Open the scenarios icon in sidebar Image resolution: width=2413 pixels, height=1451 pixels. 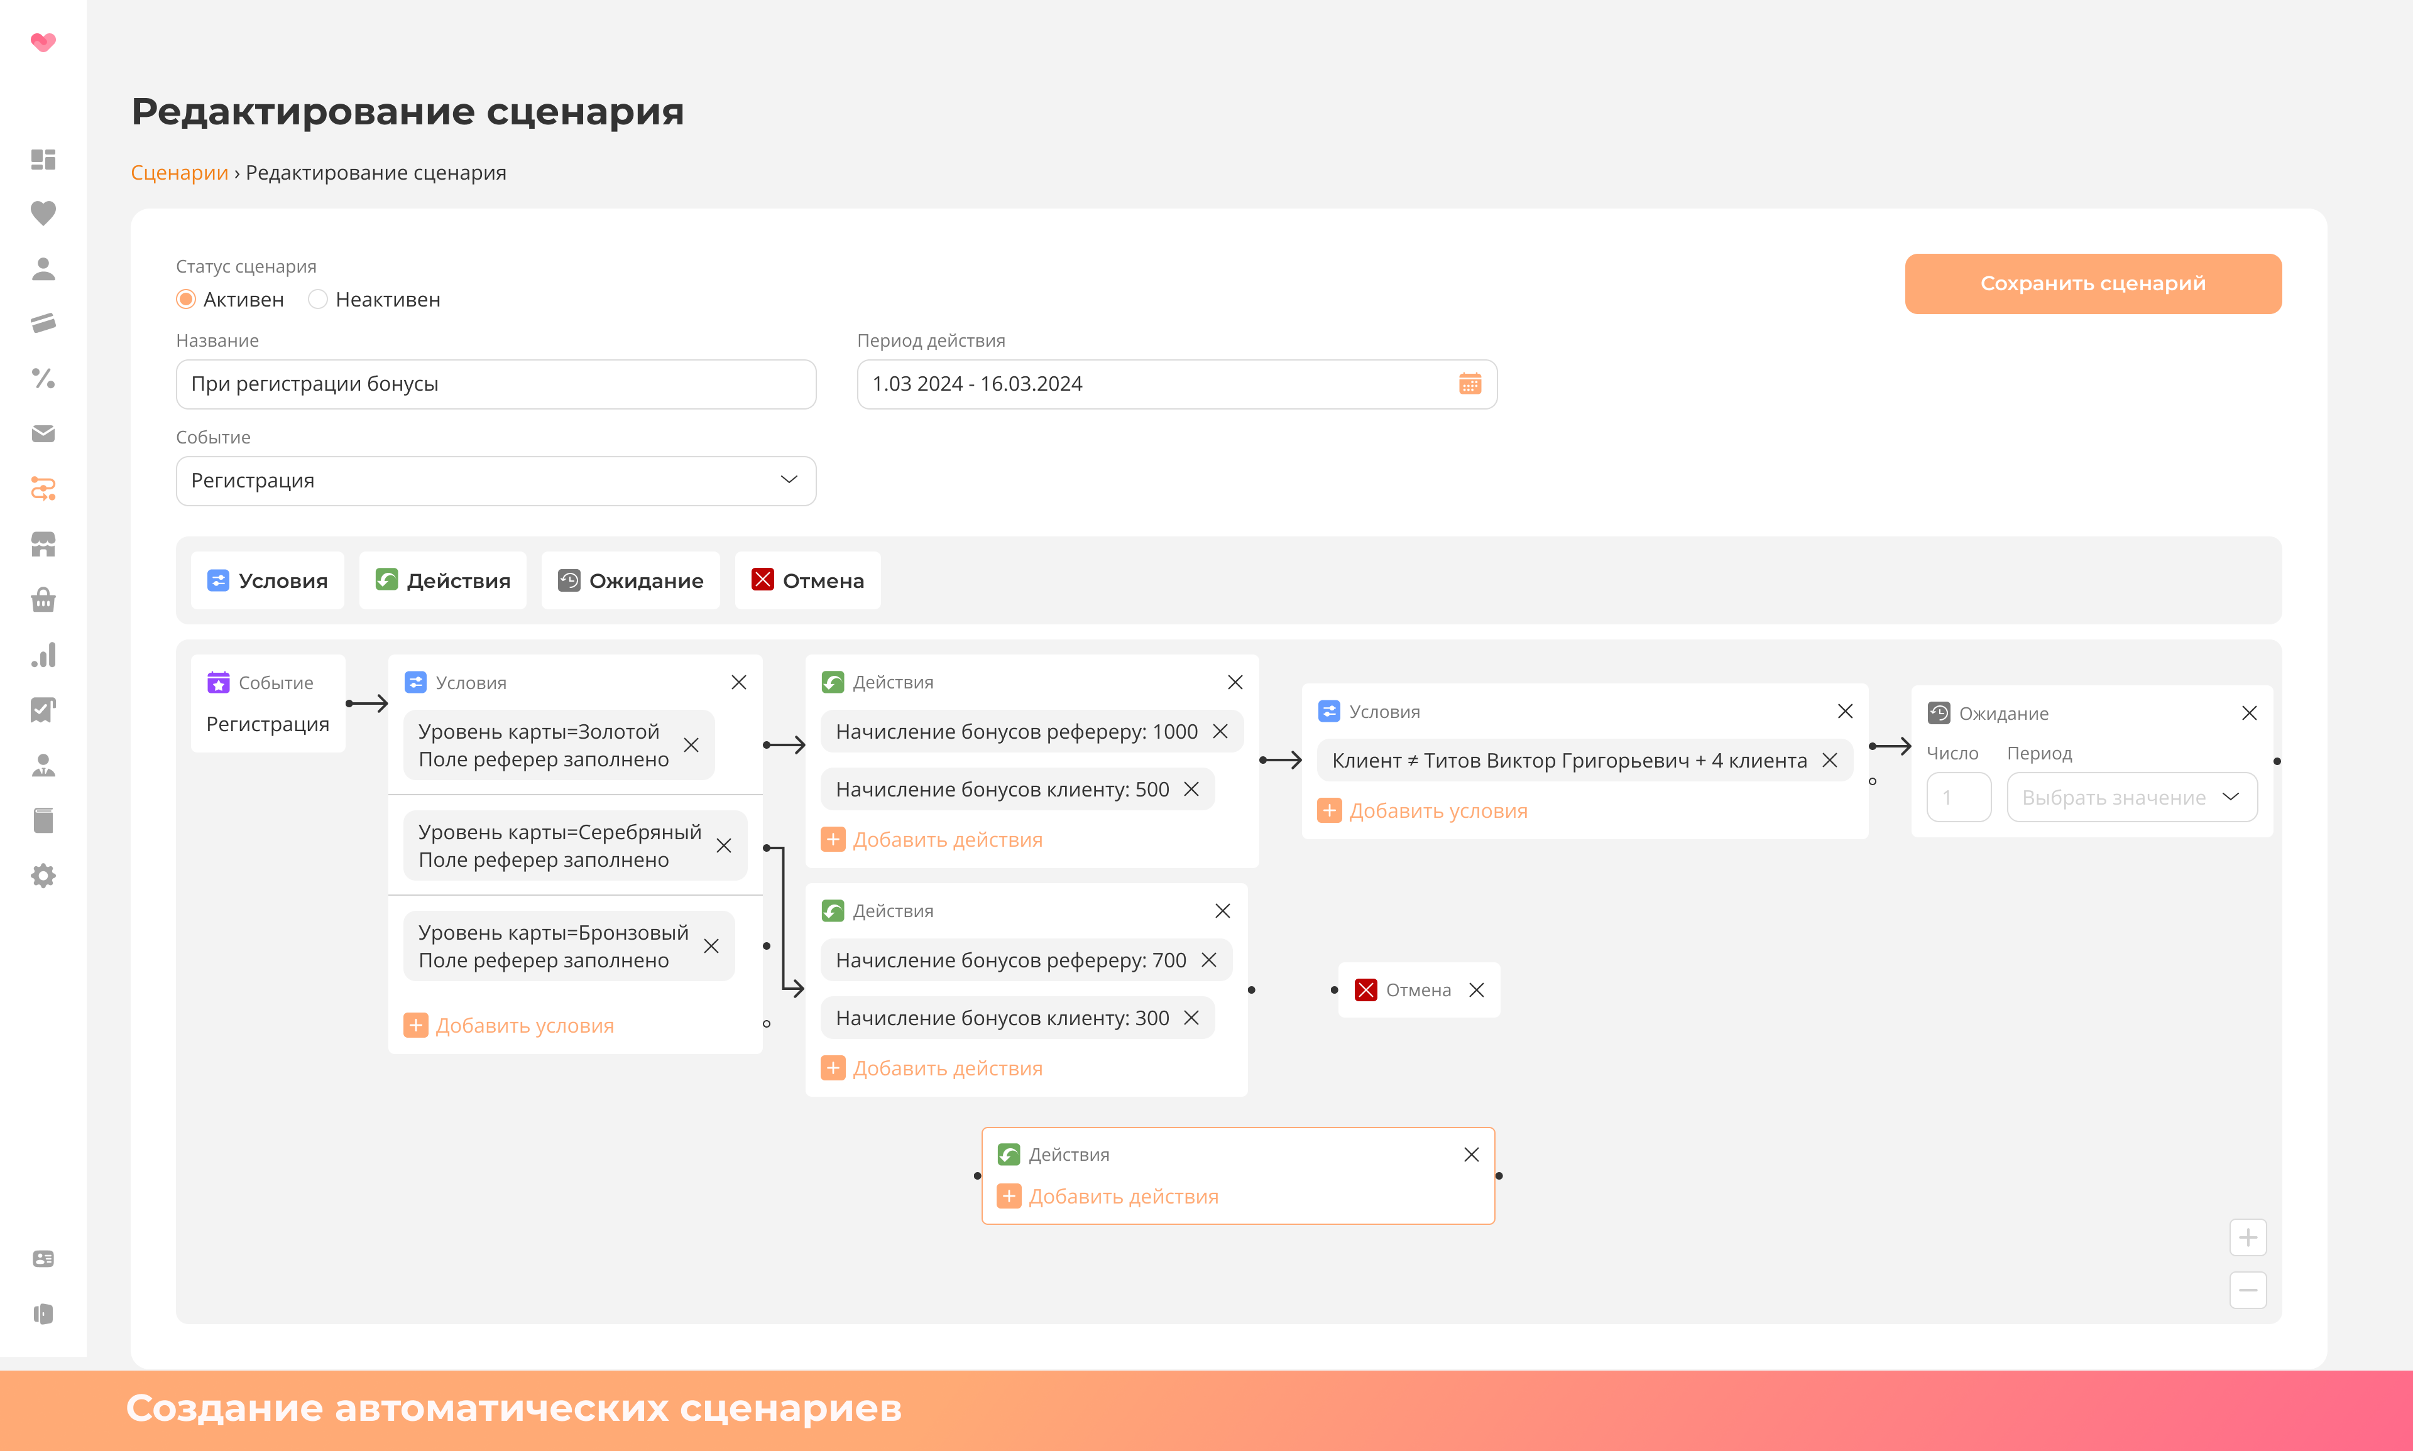pyautogui.click(x=43, y=488)
